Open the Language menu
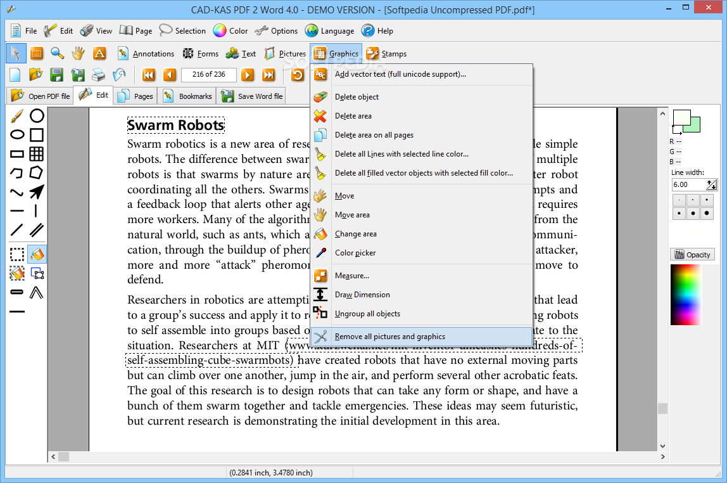Viewport: 727px width, 483px height. pyautogui.click(x=330, y=31)
